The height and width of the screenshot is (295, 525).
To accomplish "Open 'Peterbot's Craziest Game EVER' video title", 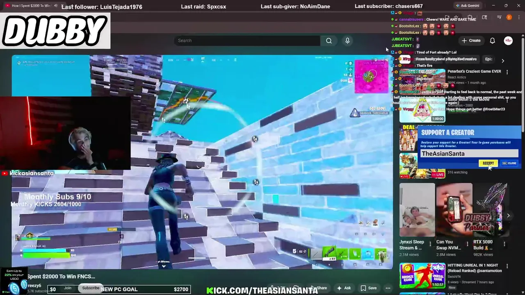I will (474, 71).
